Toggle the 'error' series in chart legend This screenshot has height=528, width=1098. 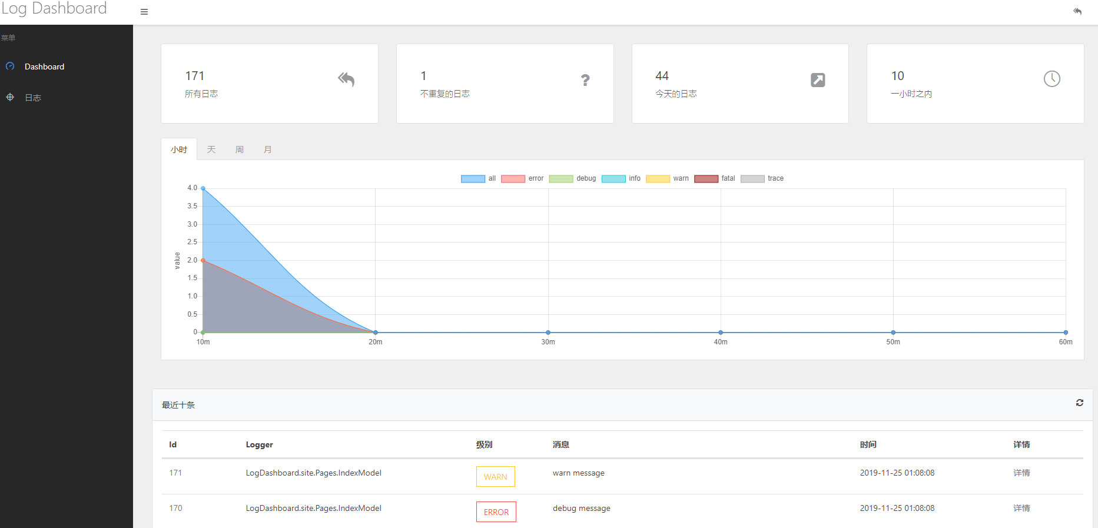click(x=522, y=179)
